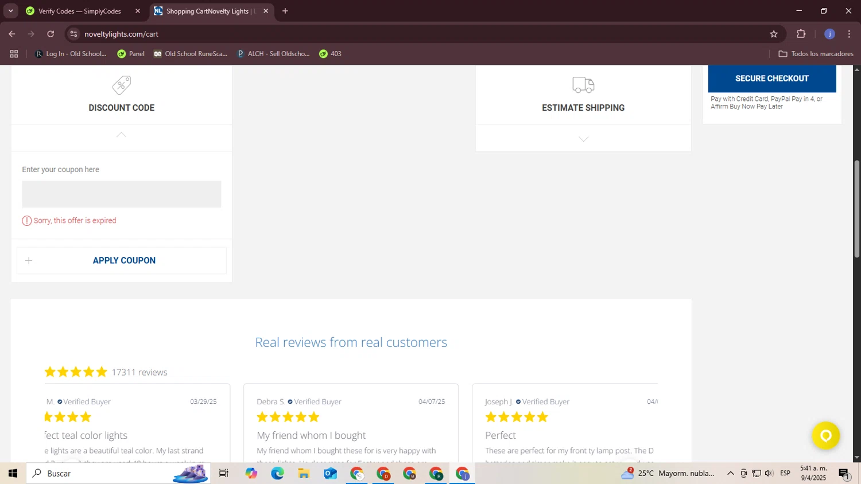This screenshot has width=861, height=484.
Task: Apply the coupon with Apply Coupon button
Action: click(x=122, y=260)
